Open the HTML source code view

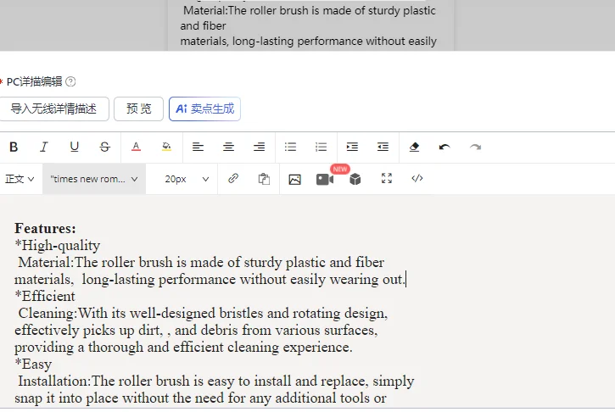417,178
